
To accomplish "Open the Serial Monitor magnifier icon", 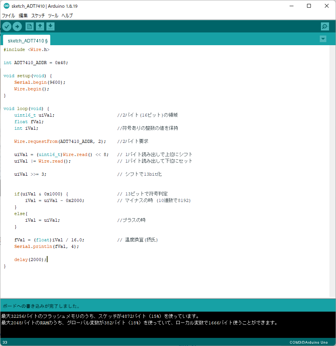I will point(324,26).
